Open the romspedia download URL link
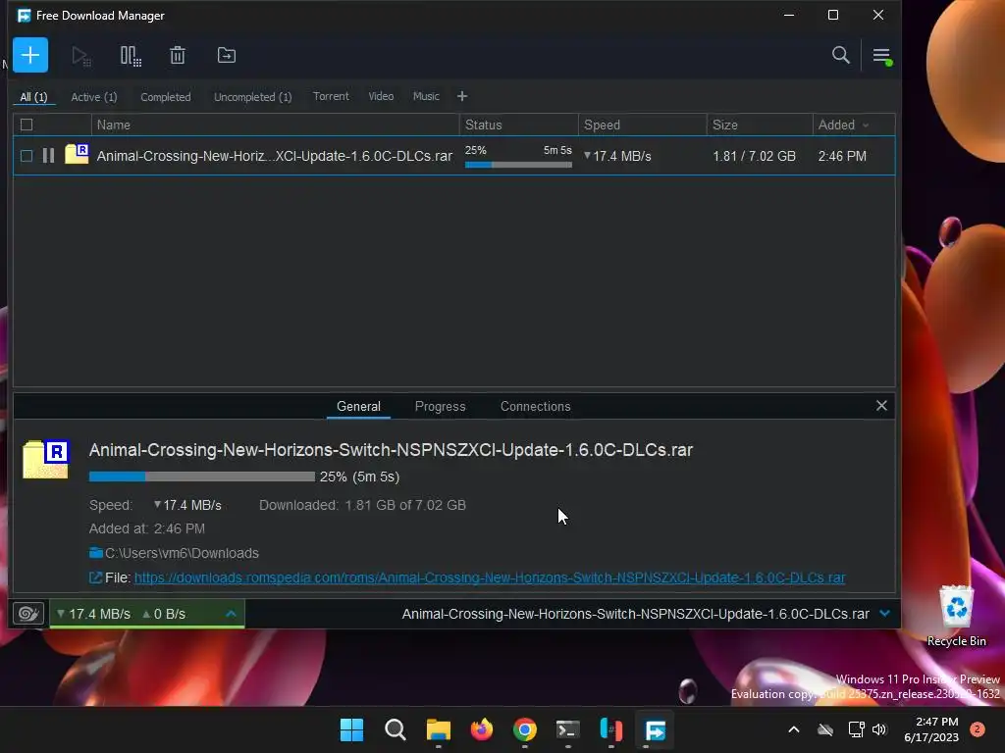This screenshot has height=753, width=1005. click(490, 577)
